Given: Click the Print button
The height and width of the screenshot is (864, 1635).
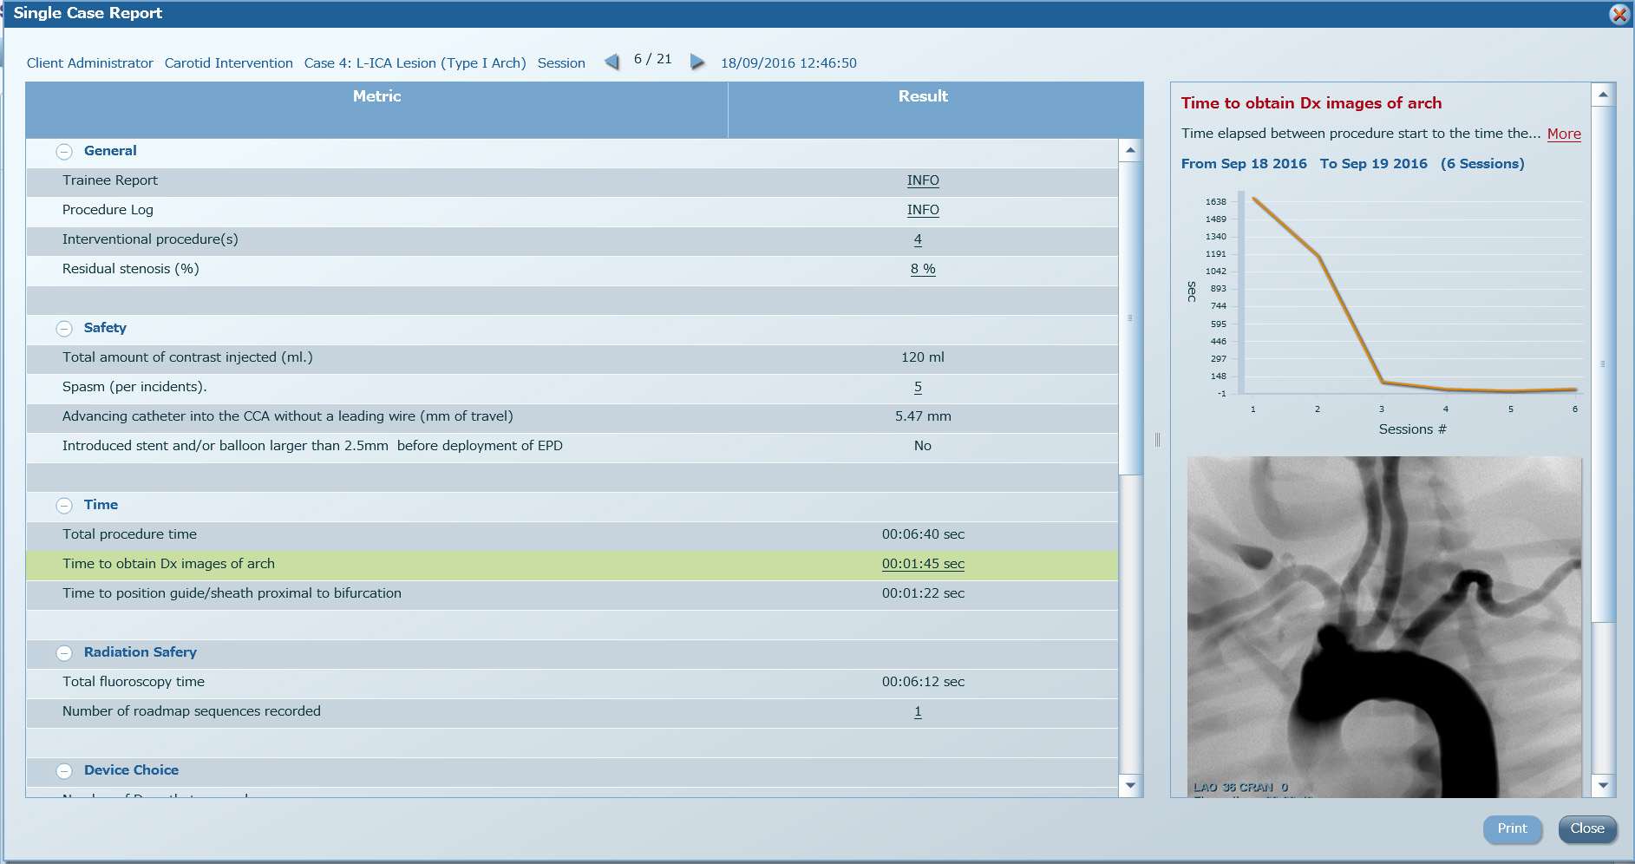Looking at the screenshot, I should pos(1511,828).
